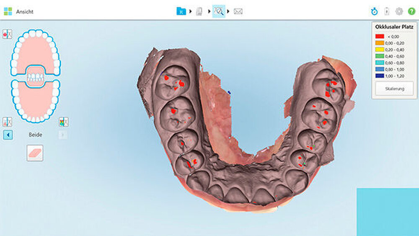Select the view step magnifier icon
The image size is (419, 236).
click(x=218, y=11)
